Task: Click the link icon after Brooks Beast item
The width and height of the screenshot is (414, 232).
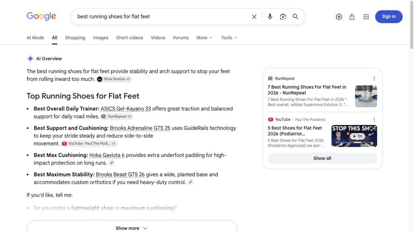Action: click(190, 182)
